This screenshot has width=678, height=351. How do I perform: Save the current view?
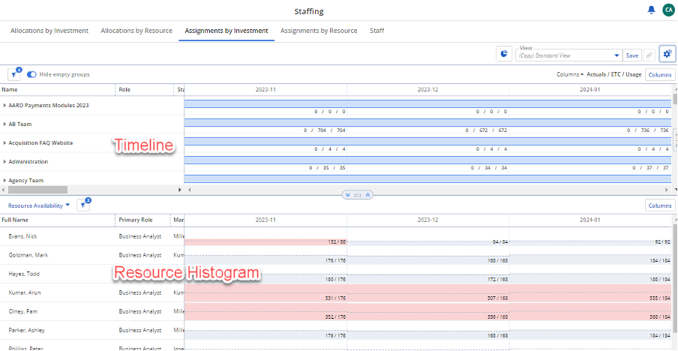(x=632, y=55)
